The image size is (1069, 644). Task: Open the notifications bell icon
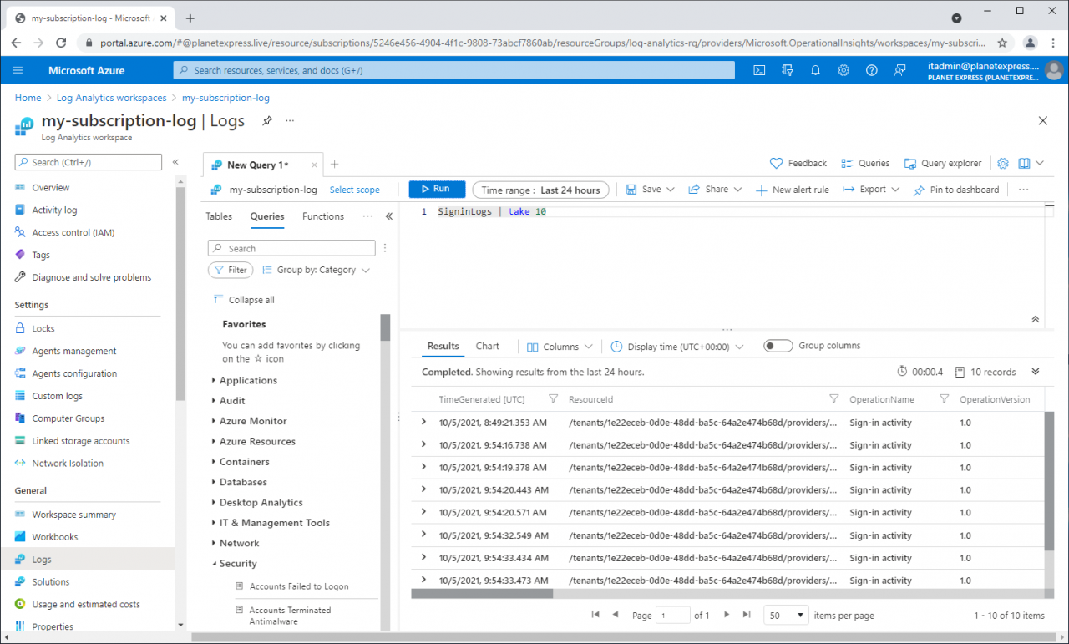[x=815, y=70]
